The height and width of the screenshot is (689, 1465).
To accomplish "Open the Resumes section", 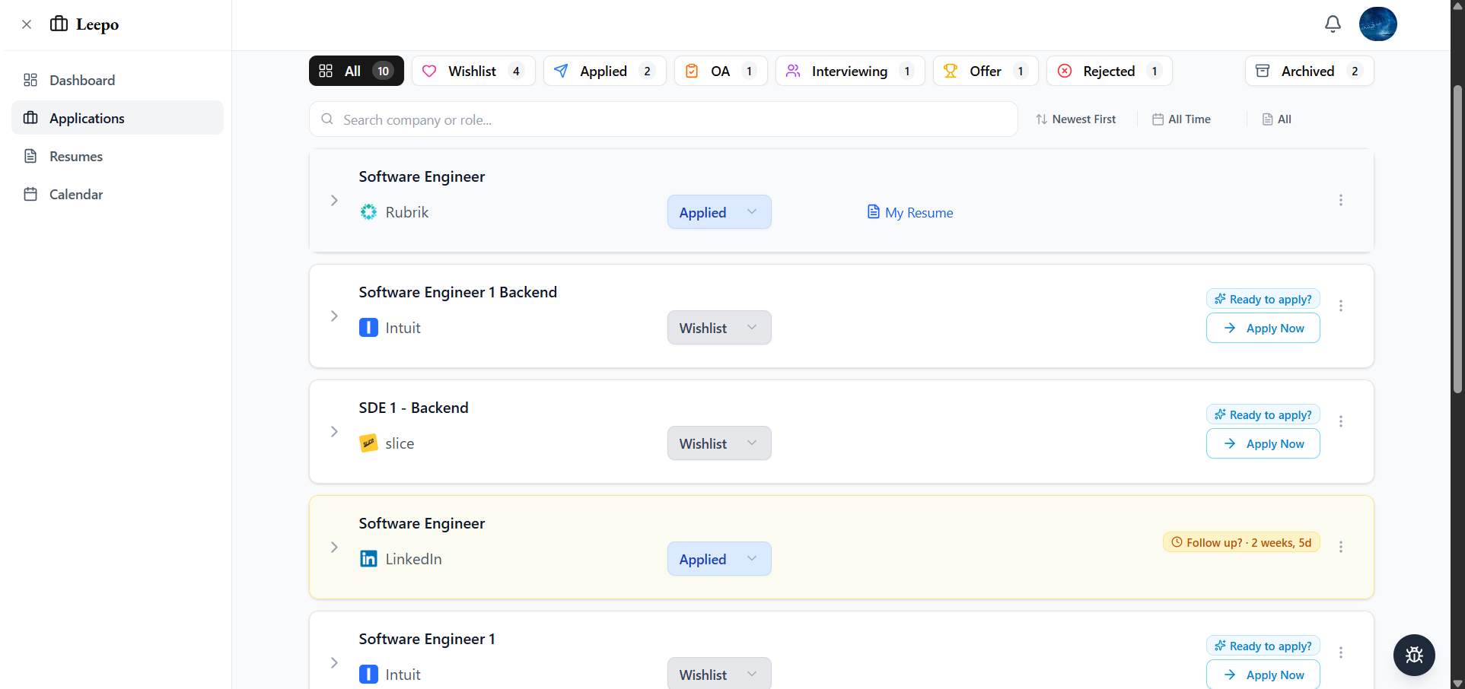I will 75,156.
